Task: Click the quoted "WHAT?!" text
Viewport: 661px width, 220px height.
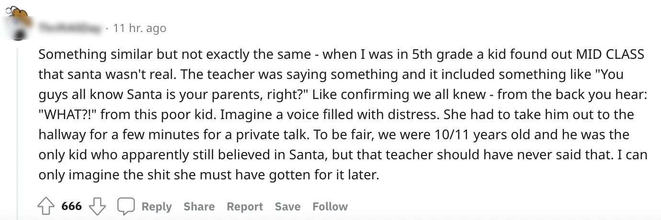Action: [x=68, y=115]
